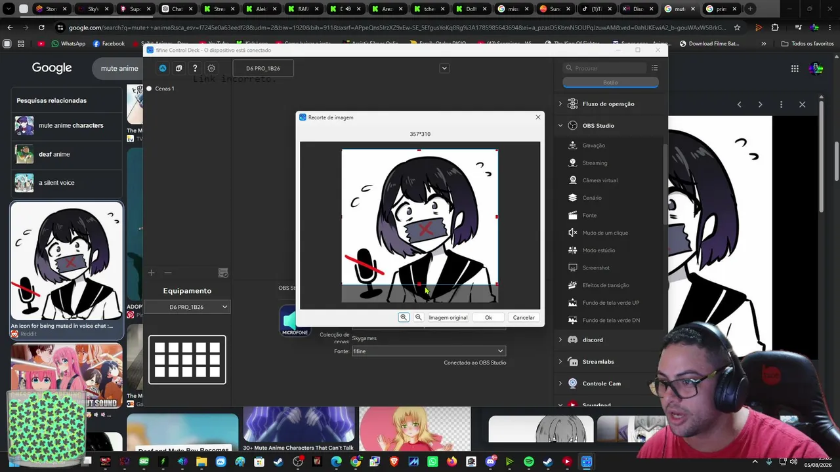Expand the Streamlabs group
The width and height of the screenshot is (840, 472).
coord(560,362)
